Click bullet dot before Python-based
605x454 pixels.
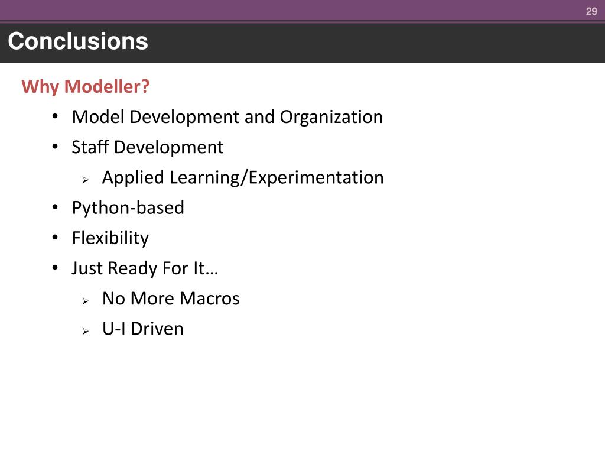pos(55,207)
